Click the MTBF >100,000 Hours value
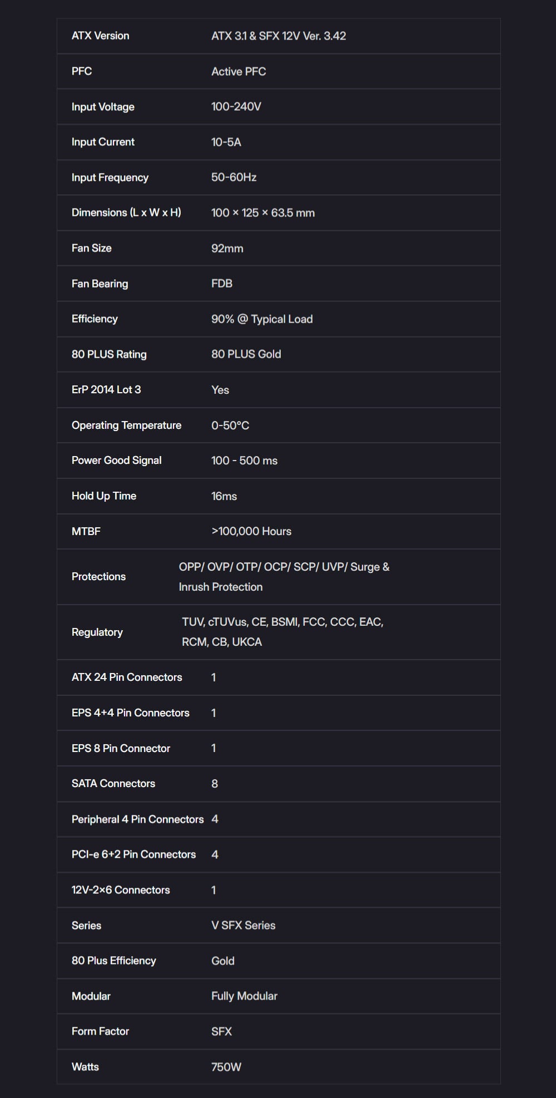The width and height of the screenshot is (556, 1098). coord(251,531)
